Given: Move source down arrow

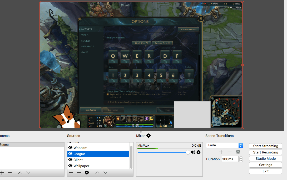Looking at the screenshot, I should click(105, 172).
